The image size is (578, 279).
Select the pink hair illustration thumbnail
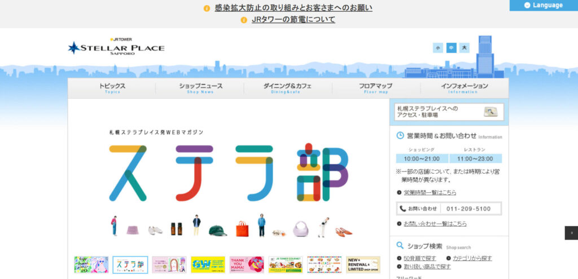pos(169,265)
